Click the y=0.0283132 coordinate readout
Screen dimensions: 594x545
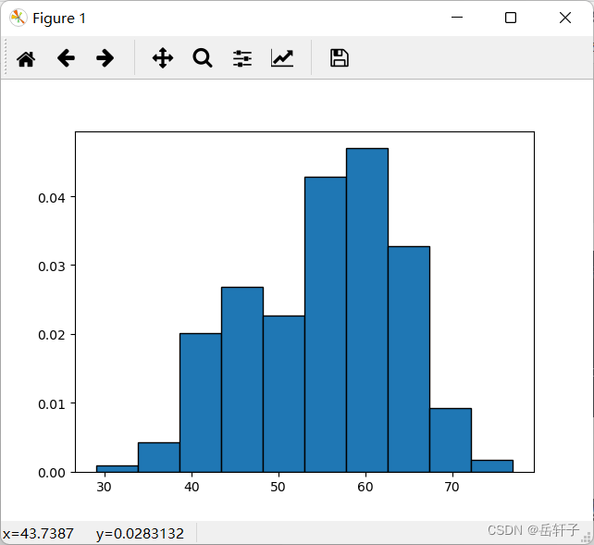[140, 534]
